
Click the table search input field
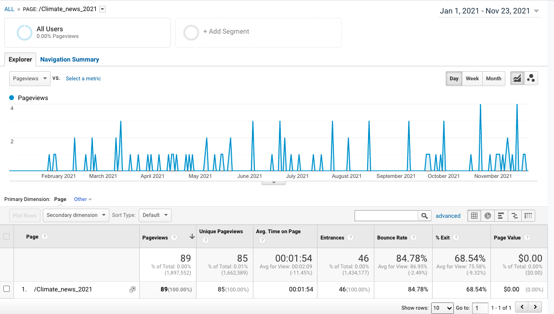click(386, 216)
